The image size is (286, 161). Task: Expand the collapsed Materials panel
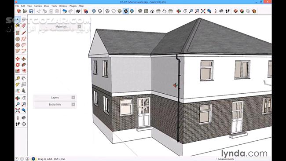(x=61, y=27)
